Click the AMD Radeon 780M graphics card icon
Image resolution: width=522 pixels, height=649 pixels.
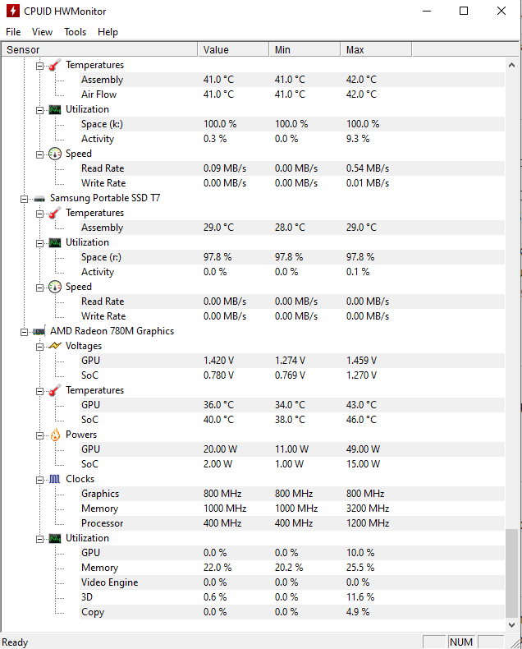39,332
